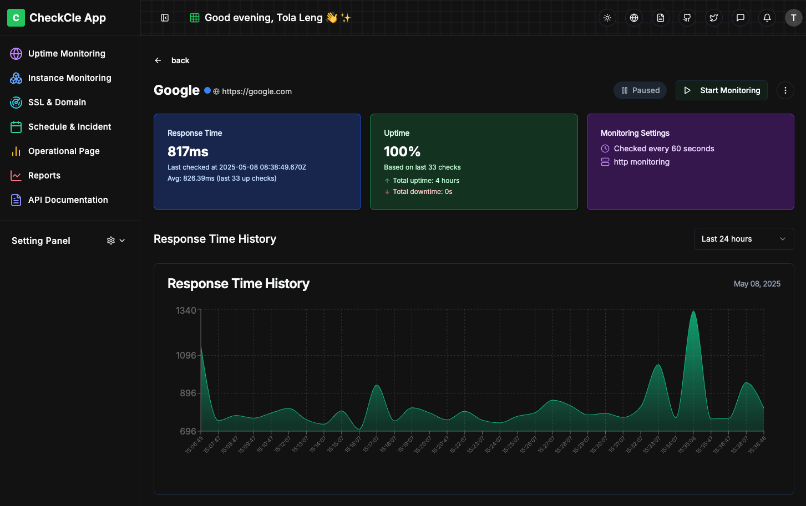Check notifications via the bell icon
Viewport: 806px width, 506px height.
point(767,17)
